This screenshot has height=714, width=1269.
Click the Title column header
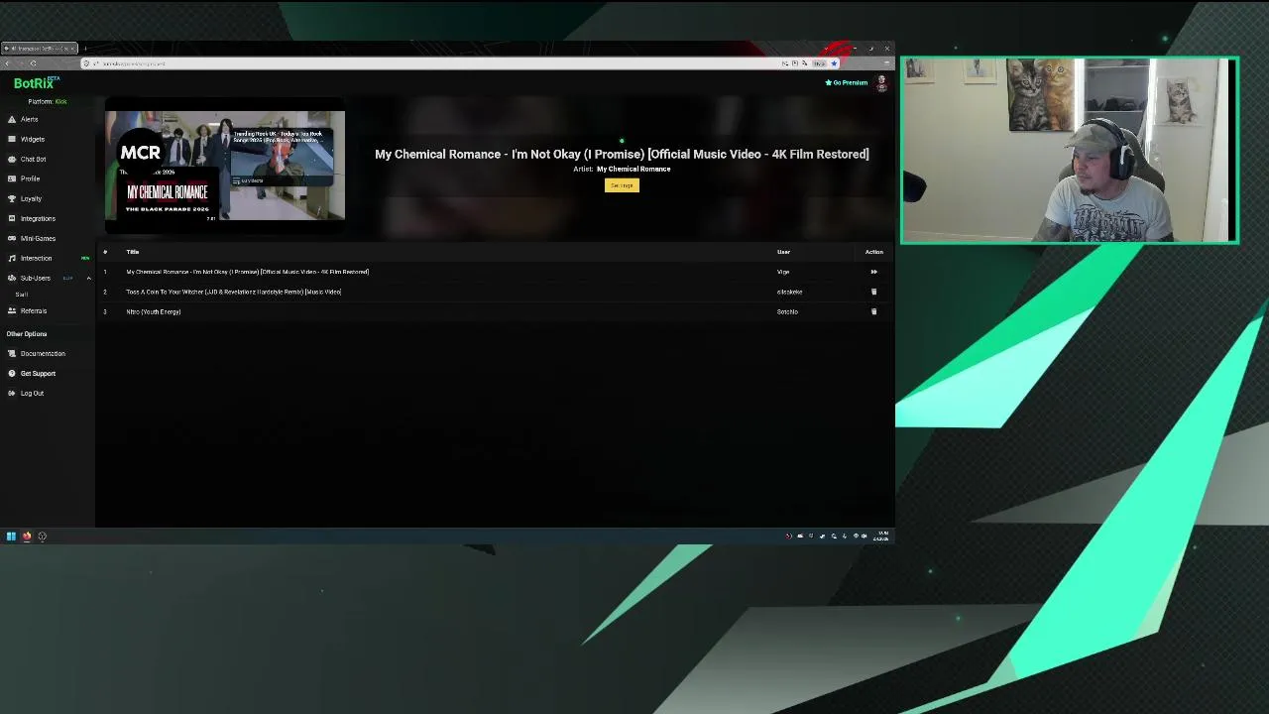pyautogui.click(x=132, y=252)
